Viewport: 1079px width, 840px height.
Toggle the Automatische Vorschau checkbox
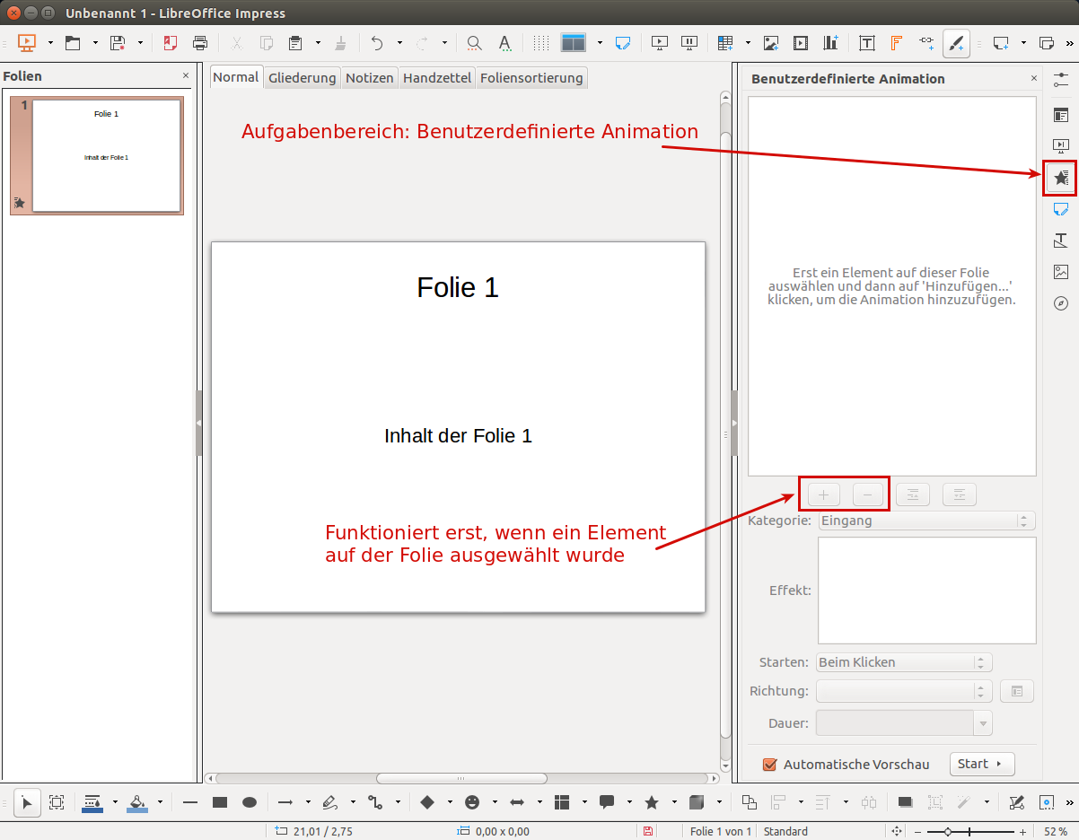[x=769, y=765]
